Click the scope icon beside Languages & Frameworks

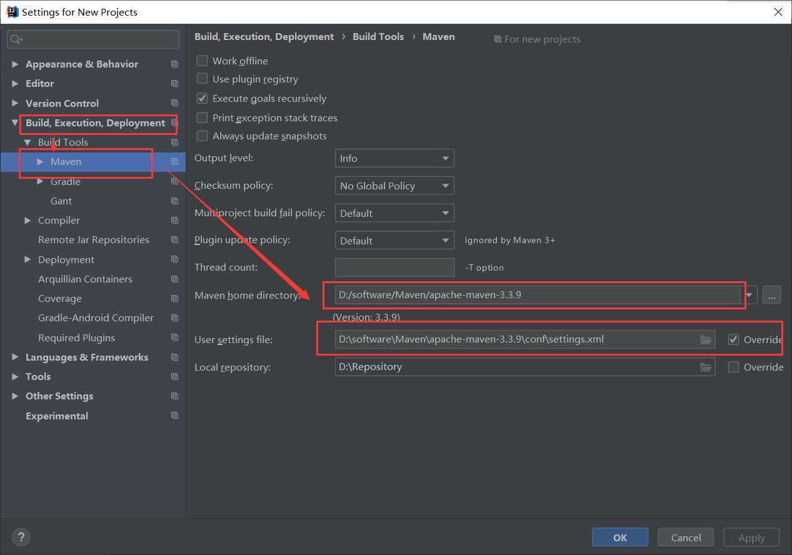[174, 357]
